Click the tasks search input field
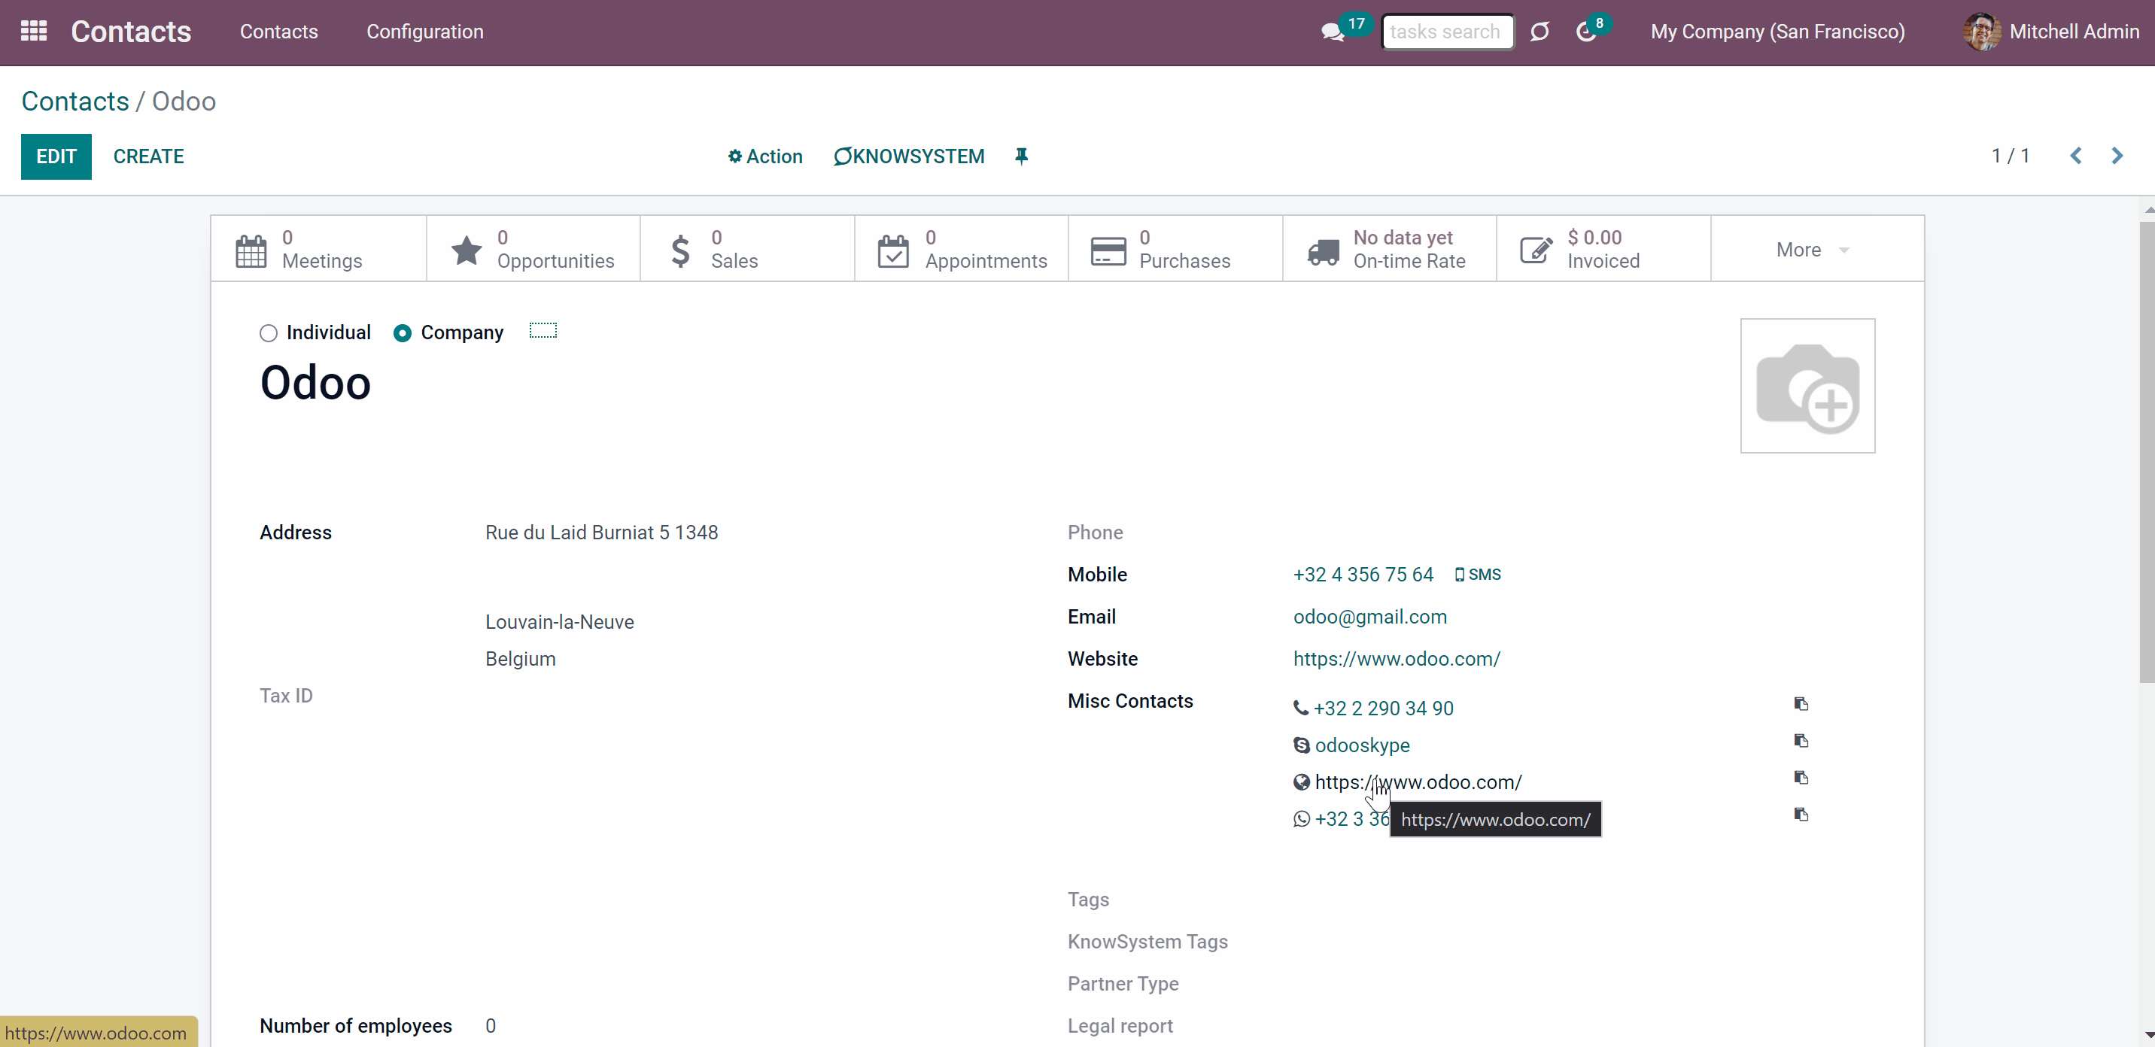This screenshot has width=2155, height=1047. point(1447,32)
